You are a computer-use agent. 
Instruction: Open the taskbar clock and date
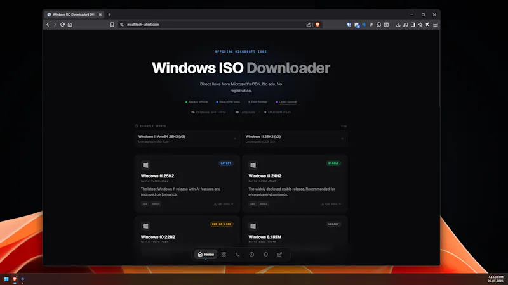(x=495, y=279)
